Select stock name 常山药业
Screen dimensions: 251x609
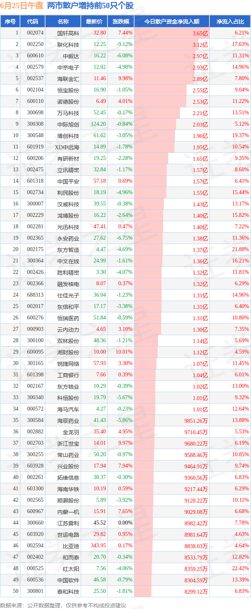coord(68,455)
